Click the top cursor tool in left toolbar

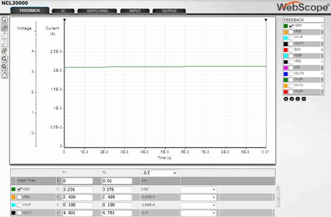point(4,20)
